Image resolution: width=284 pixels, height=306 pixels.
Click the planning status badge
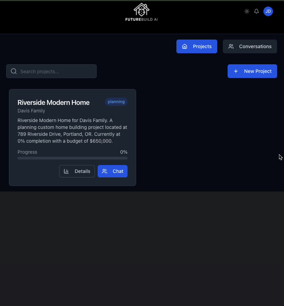pyautogui.click(x=116, y=102)
